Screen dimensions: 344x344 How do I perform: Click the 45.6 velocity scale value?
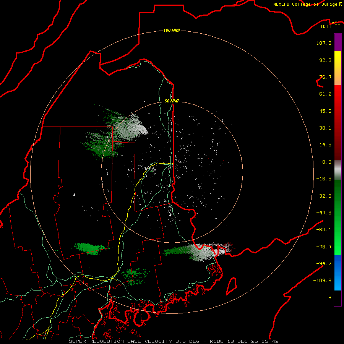(325, 111)
